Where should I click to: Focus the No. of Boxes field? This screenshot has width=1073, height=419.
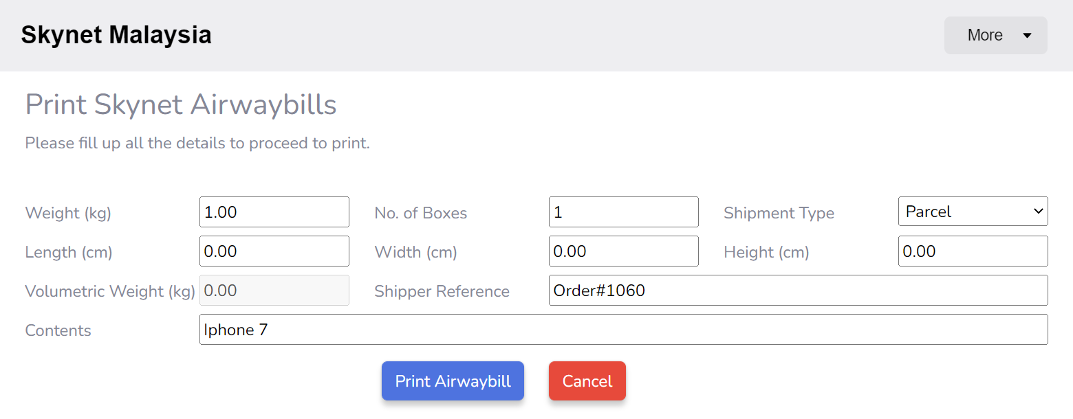(623, 212)
